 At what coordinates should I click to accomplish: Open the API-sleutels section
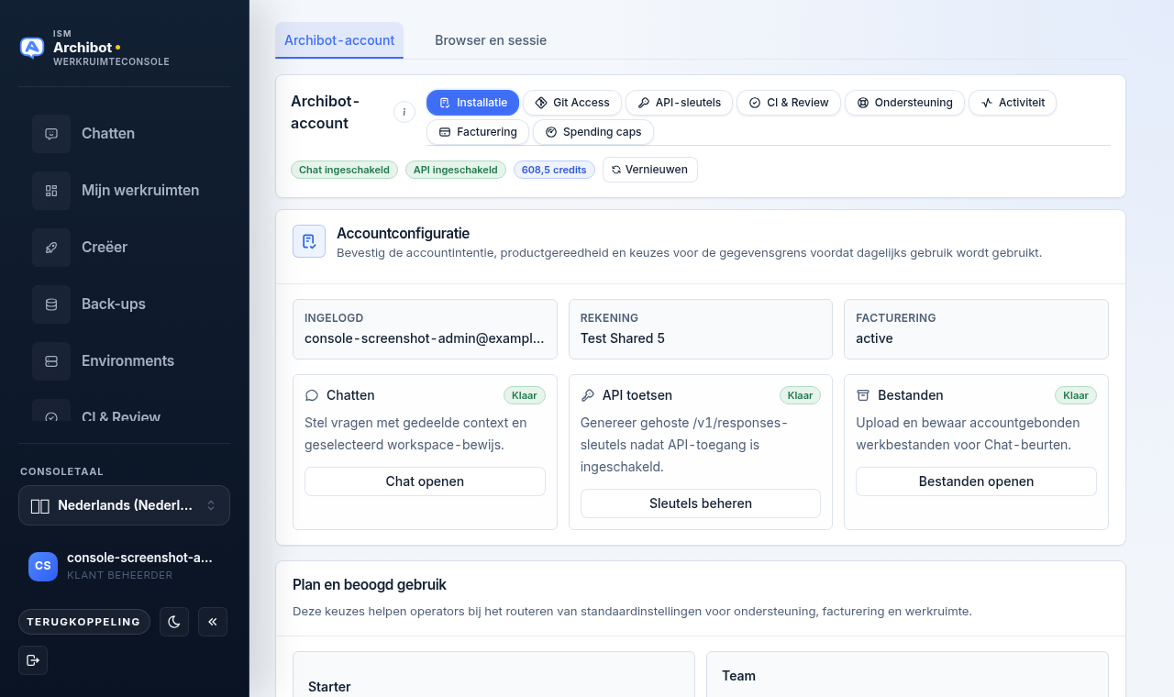click(680, 103)
